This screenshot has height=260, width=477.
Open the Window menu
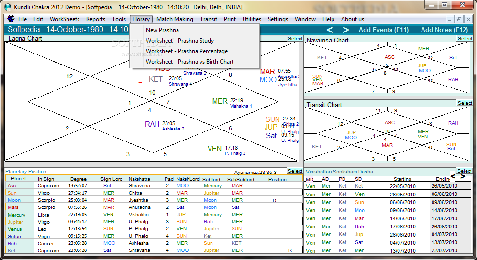305,19
